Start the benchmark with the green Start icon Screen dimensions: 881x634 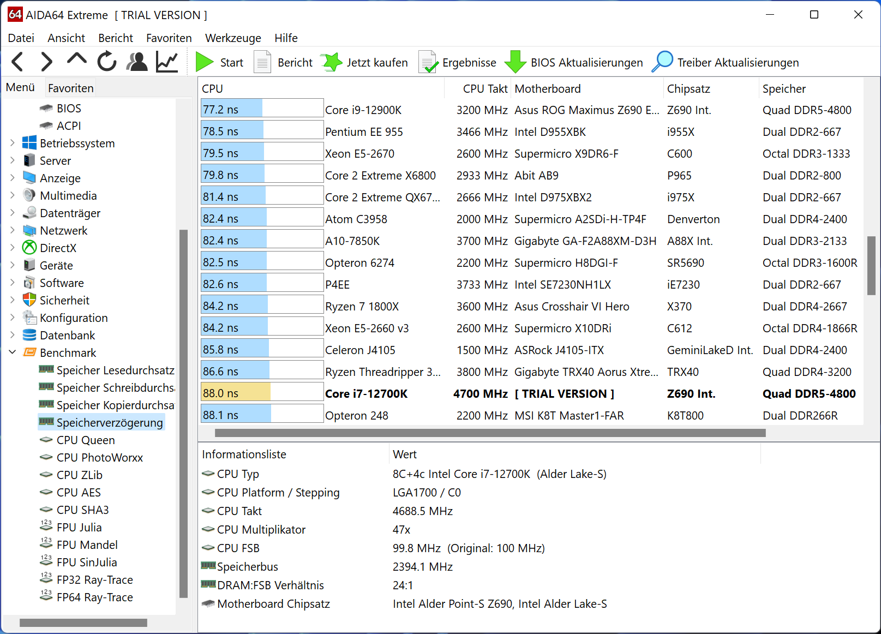coord(203,62)
